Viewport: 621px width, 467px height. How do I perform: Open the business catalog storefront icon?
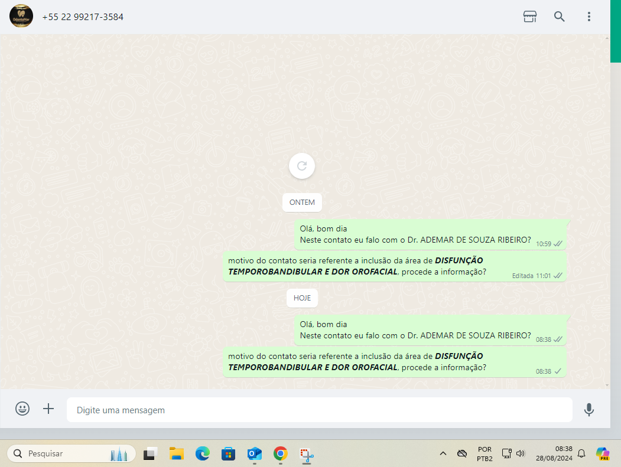[529, 17]
